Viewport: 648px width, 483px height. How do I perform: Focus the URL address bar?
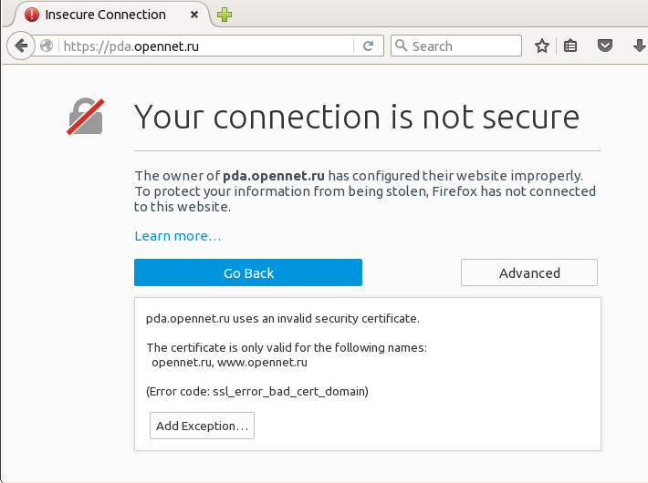[x=205, y=46]
